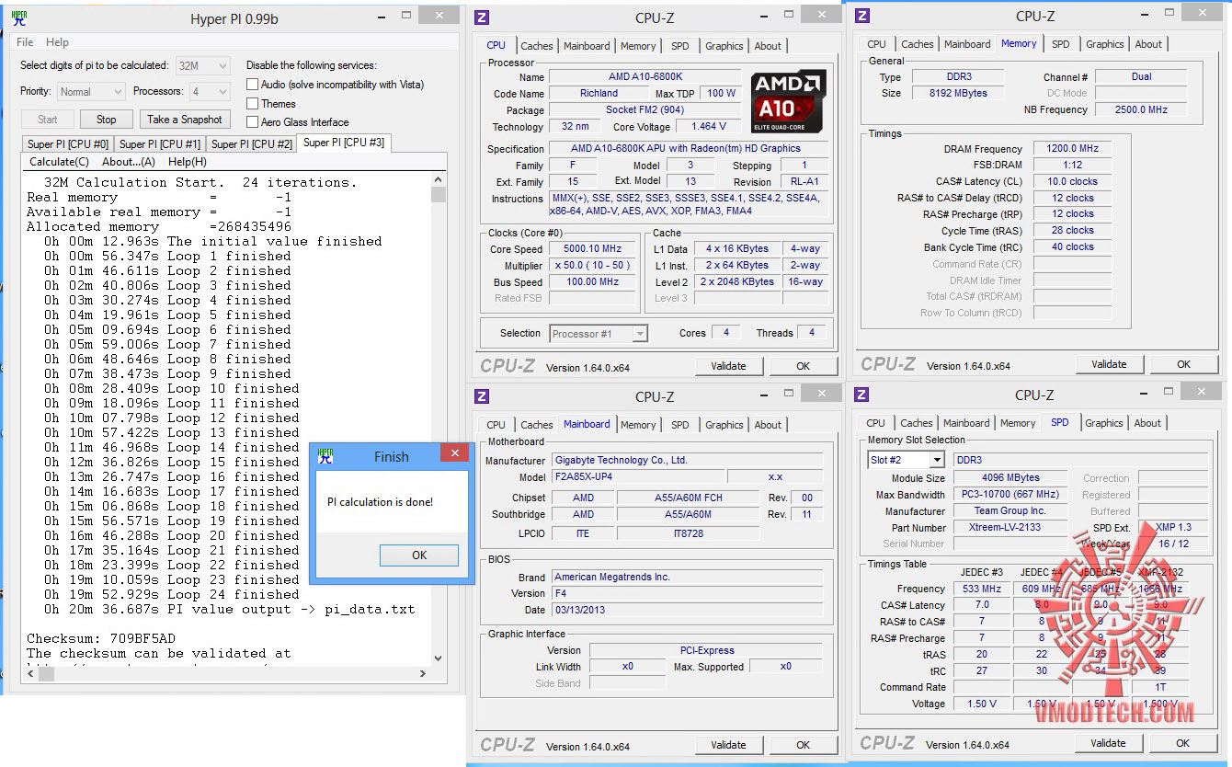Viewport: 1232px width, 767px height.
Task: Check the Aero Glass Interface option
Action: (x=253, y=122)
